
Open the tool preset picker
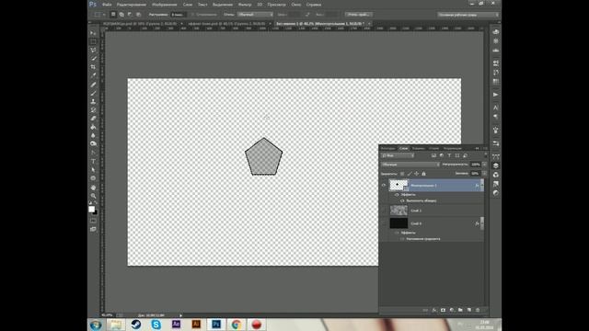coord(99,15)
